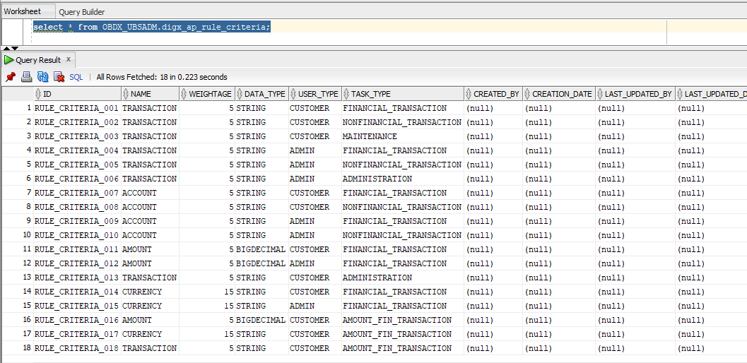Click the pin icon in Query Result toolbar
The width and height of the screenshot is (747, 363).
[x=11, y=77]
